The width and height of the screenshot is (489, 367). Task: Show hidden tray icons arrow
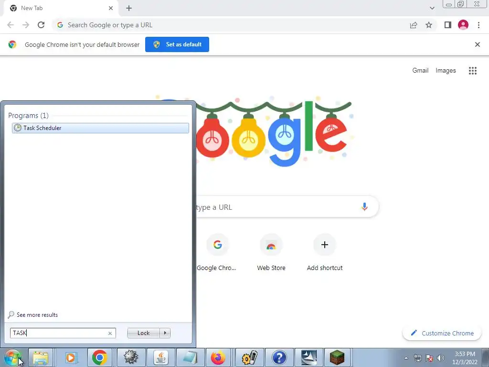coord(406,358)
